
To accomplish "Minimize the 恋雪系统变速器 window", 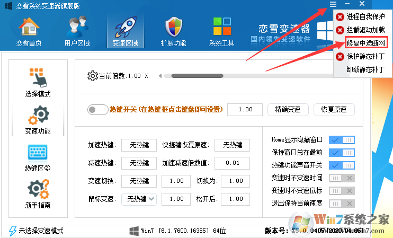I will [x=347, y=4].
